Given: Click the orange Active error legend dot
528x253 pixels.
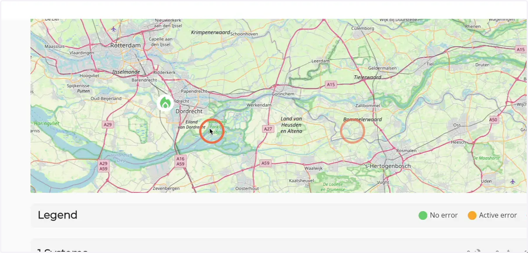Looking at the screenshot, I should [472, 215].
